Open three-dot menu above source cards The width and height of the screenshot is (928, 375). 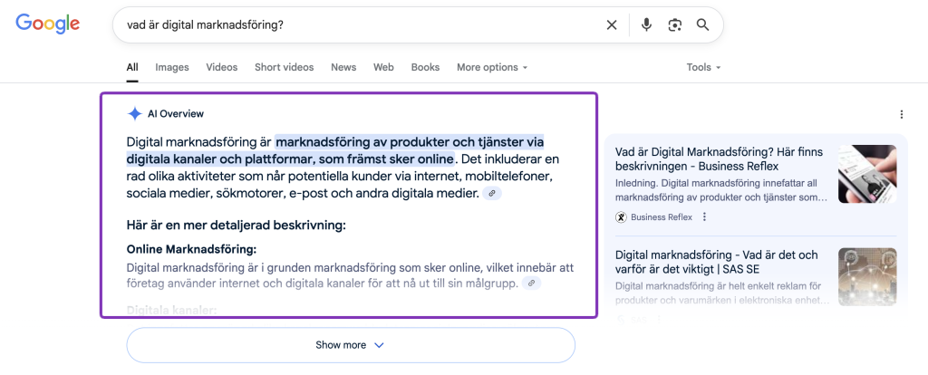(901, 115)
